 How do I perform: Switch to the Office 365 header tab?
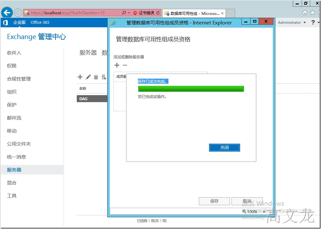[x=40, y=23]
